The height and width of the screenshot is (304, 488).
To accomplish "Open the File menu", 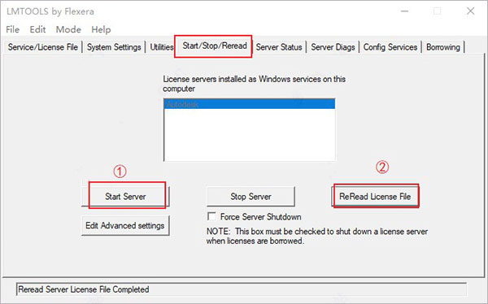I will [12, 29].
